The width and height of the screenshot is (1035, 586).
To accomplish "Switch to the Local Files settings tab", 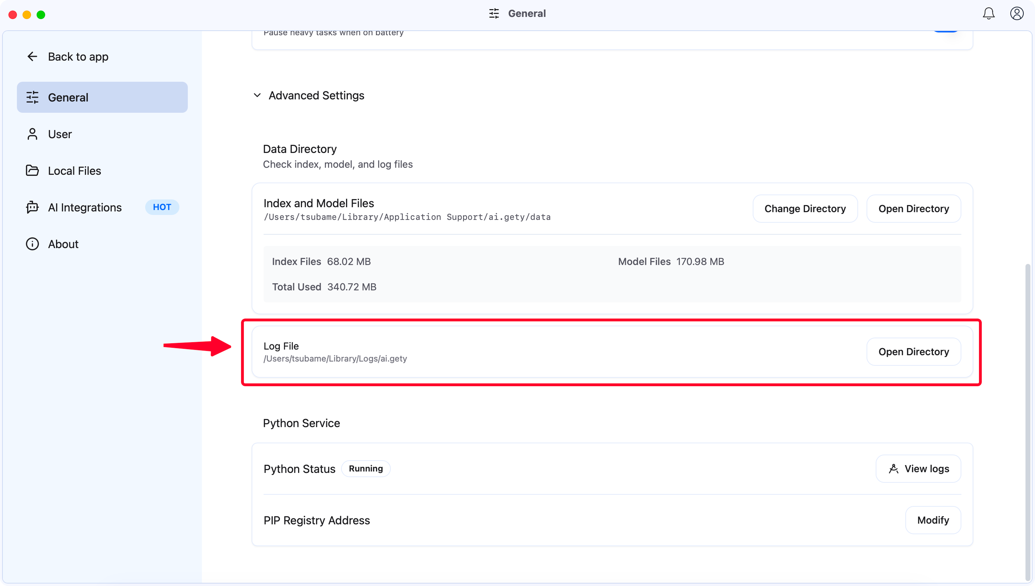I will [x=74, y=171].
